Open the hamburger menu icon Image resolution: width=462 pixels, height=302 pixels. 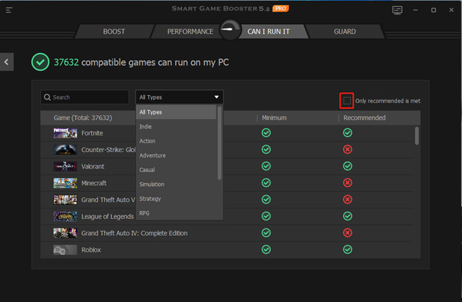point(9,10)
